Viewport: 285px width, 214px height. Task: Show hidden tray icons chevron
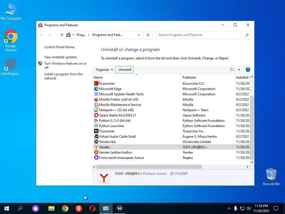(x=229, y=208)
